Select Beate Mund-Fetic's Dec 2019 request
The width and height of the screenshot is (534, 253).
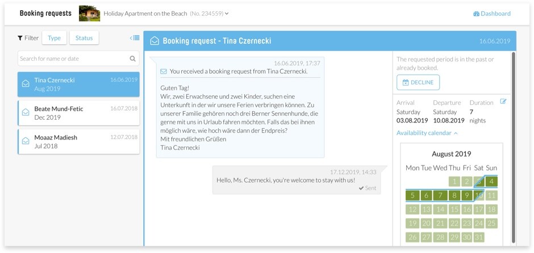[x=78, y=113]
